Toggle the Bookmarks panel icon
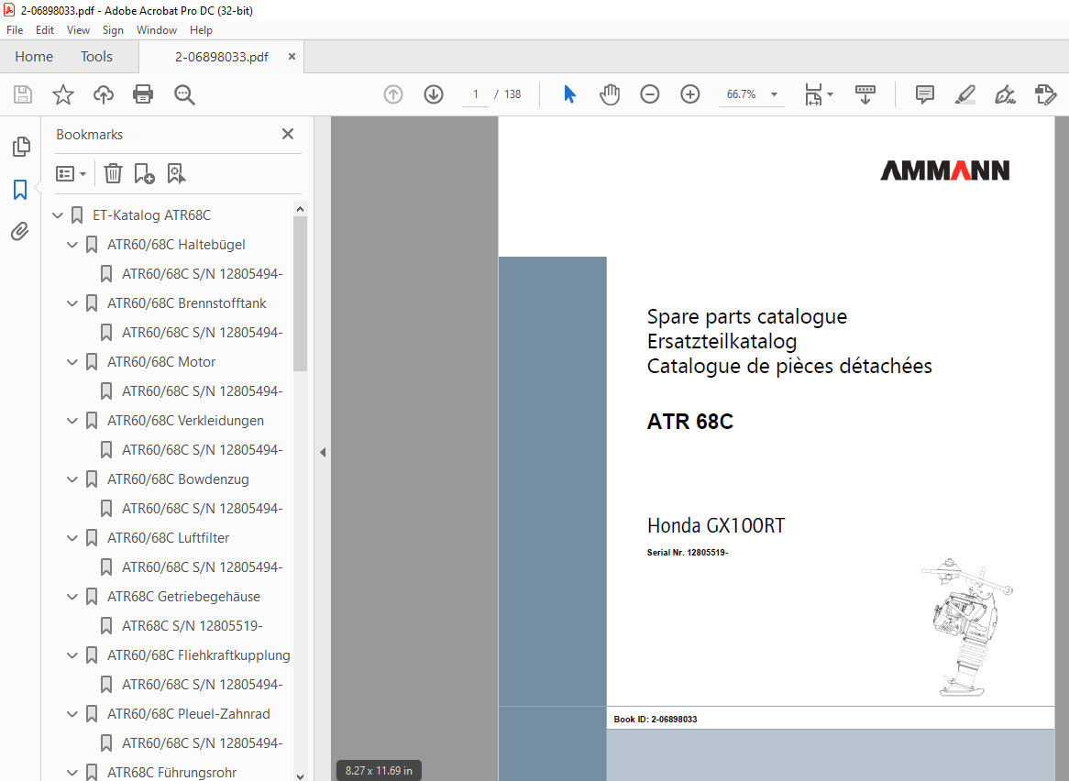The width and height of the screenshot is (1069, 781). (20, 190)
